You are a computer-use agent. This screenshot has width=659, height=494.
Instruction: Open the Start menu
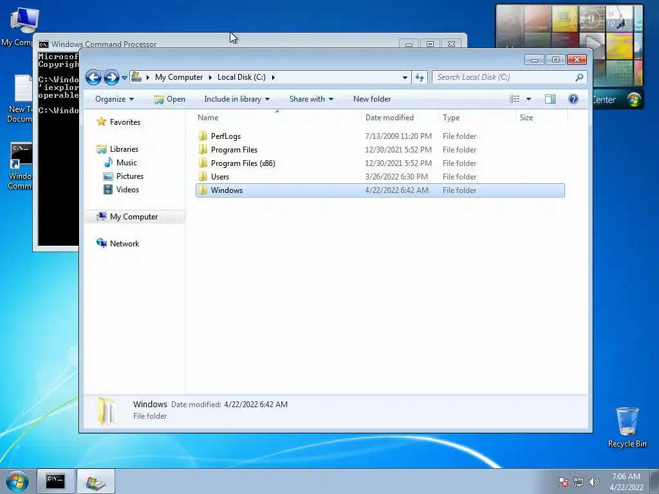pyautogui.click(x=17, y=481)
